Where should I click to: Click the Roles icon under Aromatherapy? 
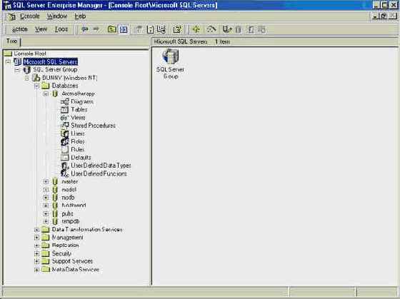point(65,141)
